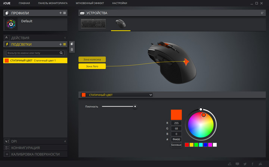This screenshot has width=269, height=167.
Task: Click the hex color ff4400 field
Action: tap(176, 139)
